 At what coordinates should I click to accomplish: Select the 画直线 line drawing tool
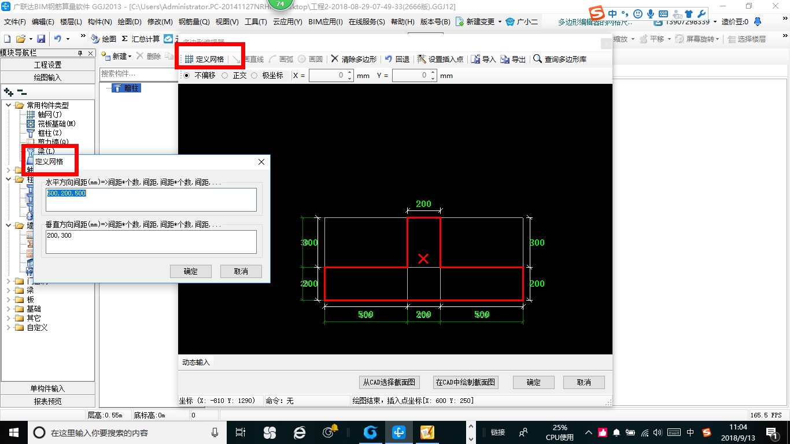(x=249, y=59)
